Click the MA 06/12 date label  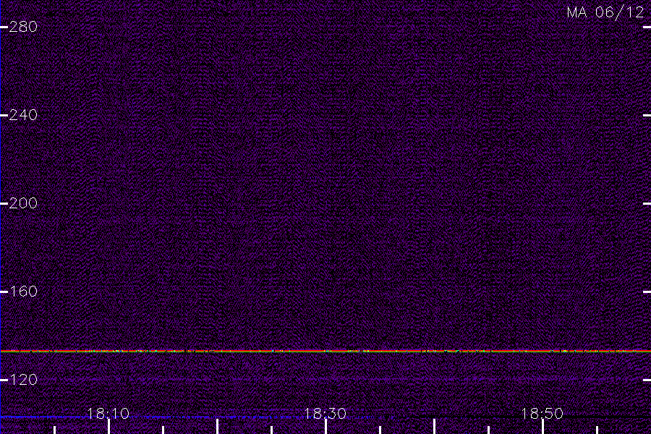coord(605,12)
